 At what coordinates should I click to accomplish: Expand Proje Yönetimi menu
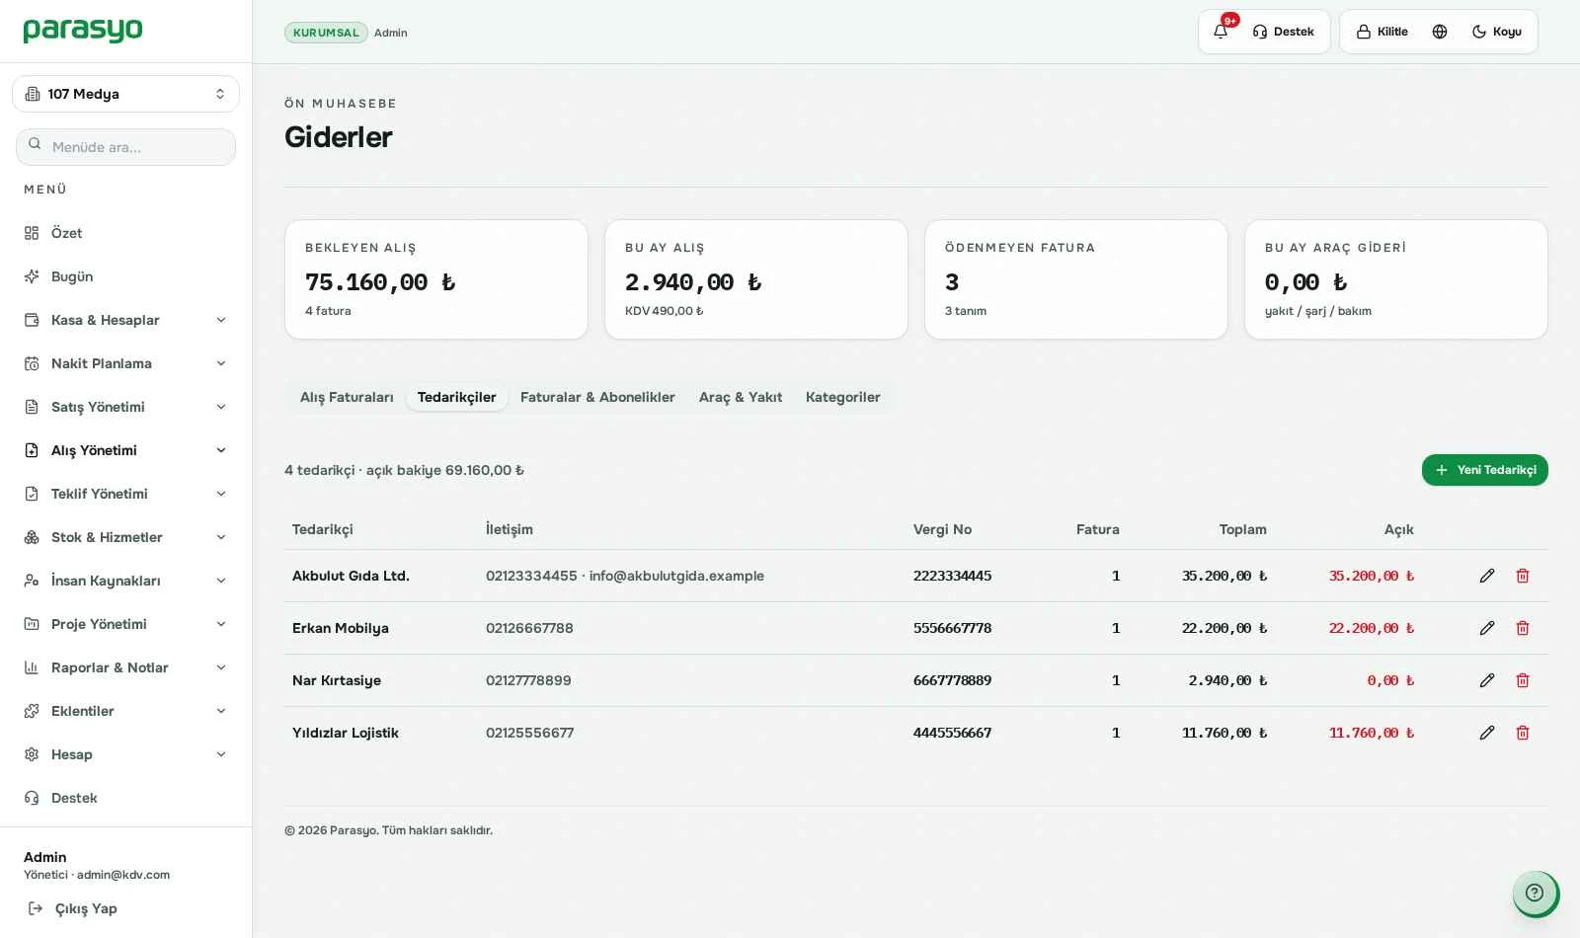(x=125, y=624)
